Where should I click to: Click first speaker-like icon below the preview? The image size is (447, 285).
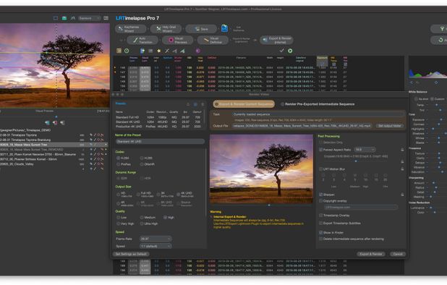47,122
